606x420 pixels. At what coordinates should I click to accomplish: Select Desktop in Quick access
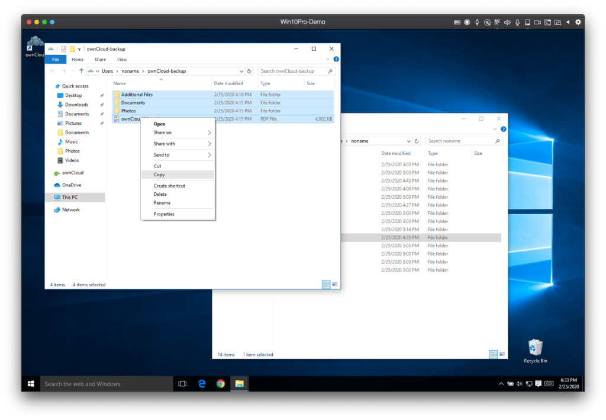(73, 95)
